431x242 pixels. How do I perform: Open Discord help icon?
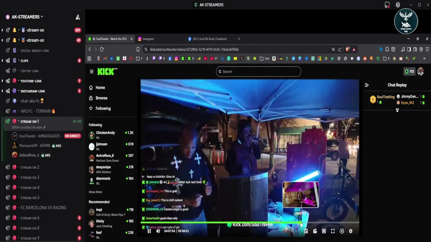pos(398,5)
